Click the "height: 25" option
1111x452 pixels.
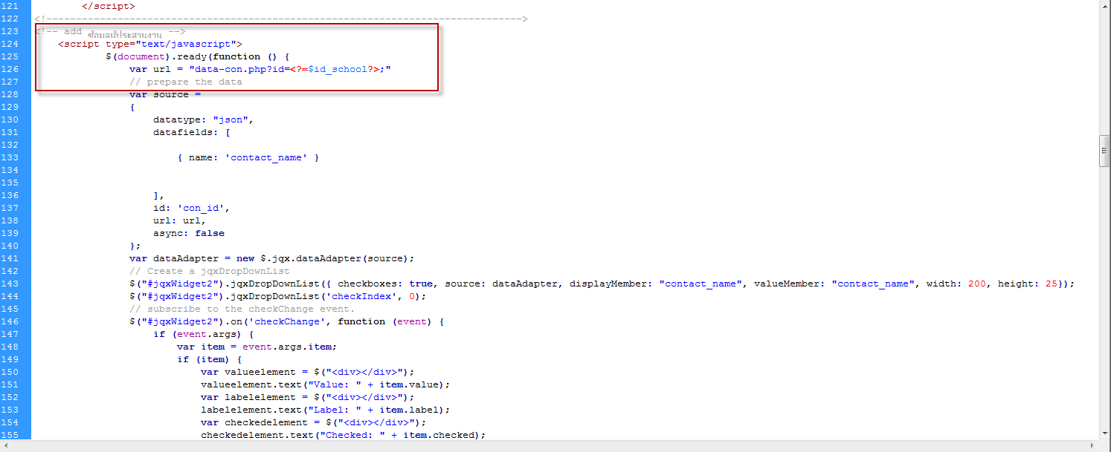pos(1028,284)
